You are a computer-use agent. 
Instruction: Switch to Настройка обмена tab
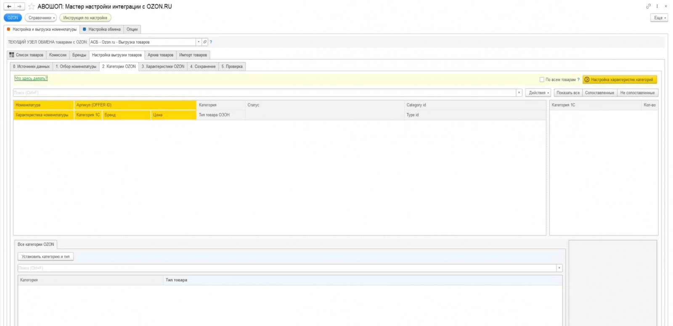[x=102, y=29]
